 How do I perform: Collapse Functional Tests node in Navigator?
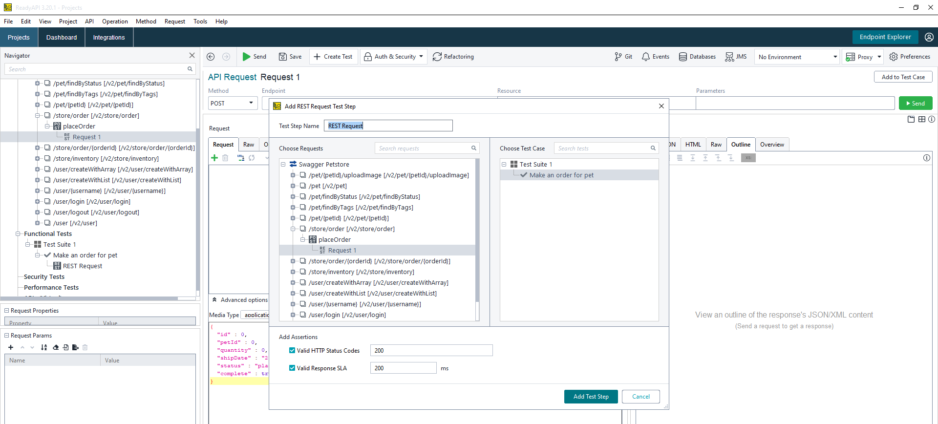(x=18, y=234)
